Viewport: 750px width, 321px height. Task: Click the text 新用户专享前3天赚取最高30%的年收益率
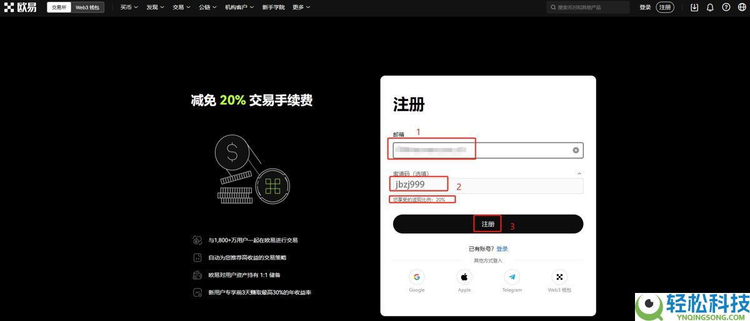tap(259, 292)
